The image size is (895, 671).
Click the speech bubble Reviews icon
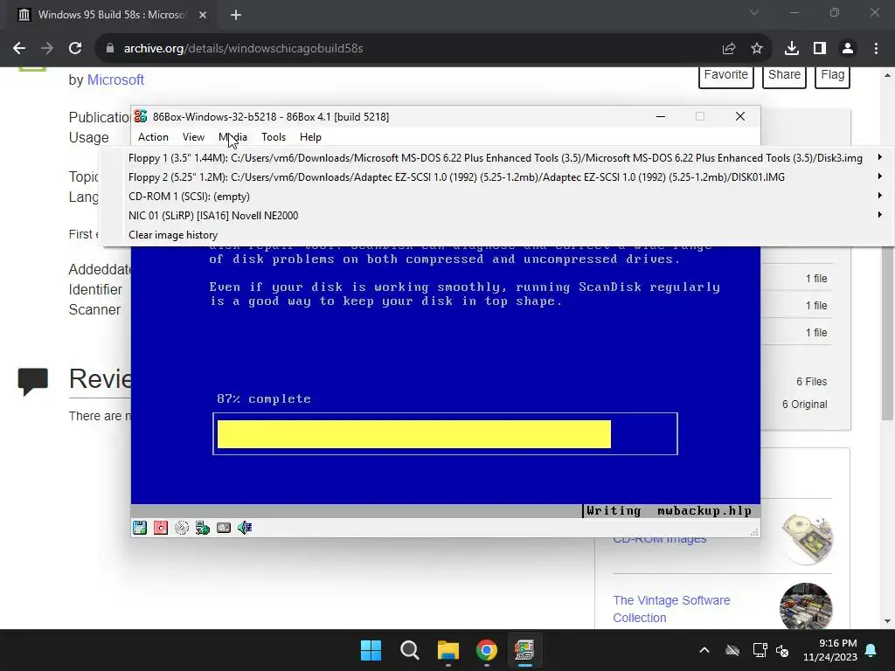[x=32, y=381]
